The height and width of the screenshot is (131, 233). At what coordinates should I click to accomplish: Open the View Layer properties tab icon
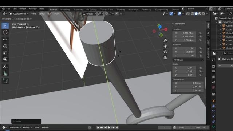point(214,77)
